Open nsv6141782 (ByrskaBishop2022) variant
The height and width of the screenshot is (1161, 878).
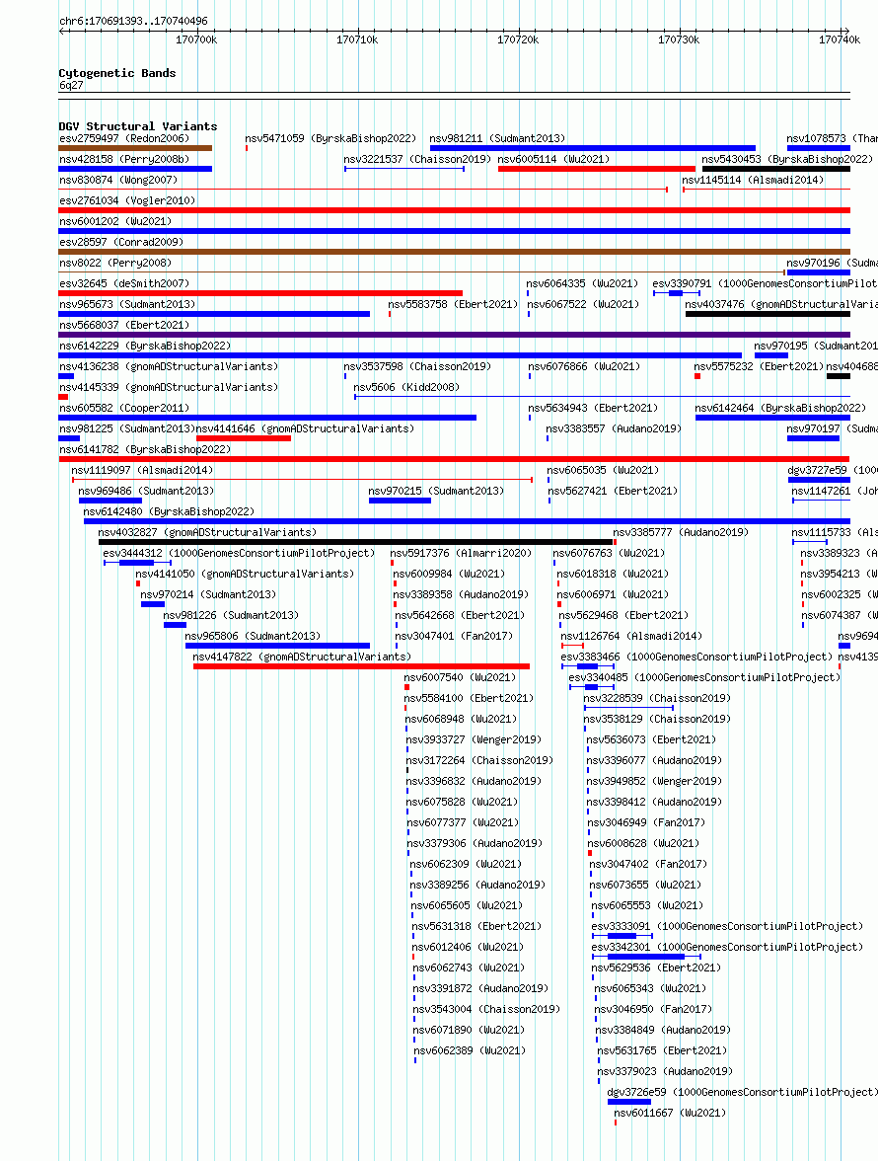(145, 449)
